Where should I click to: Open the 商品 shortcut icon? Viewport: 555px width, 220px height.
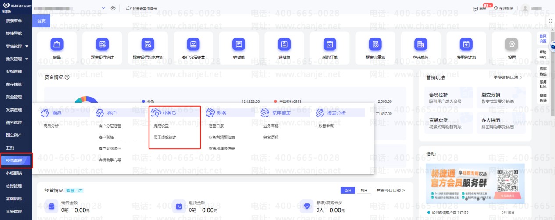[57, 44]
